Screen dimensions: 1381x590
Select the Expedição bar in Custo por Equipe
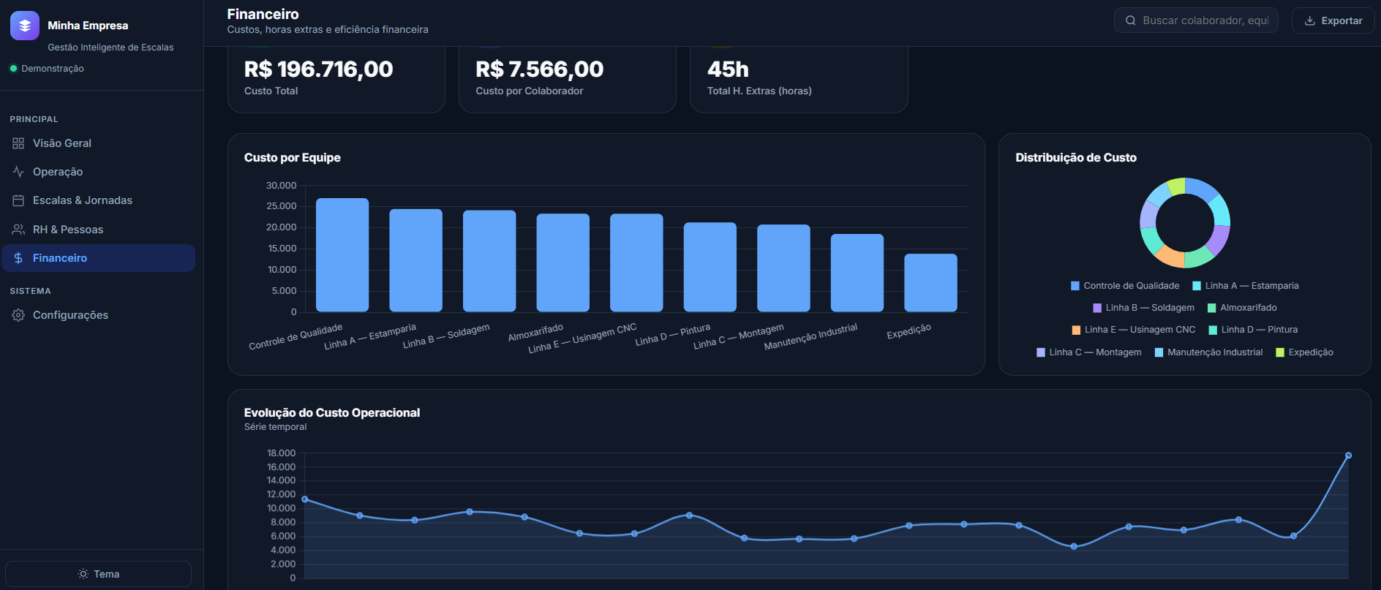pyautogui.click(x=930, y=283)
